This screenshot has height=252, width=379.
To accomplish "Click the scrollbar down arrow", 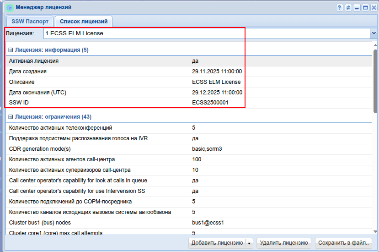I will coord(375,232).
